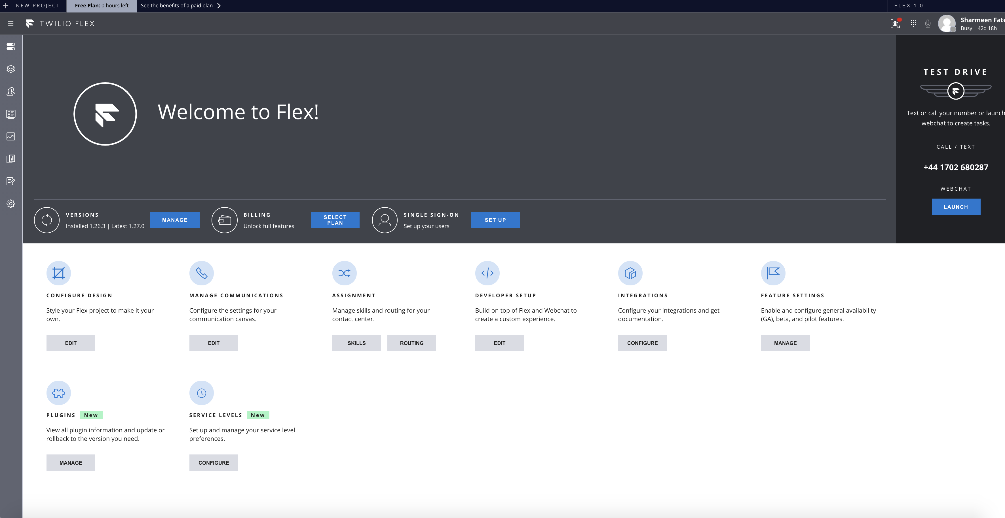Click the Integrations cube icon

tap(630, 273)
